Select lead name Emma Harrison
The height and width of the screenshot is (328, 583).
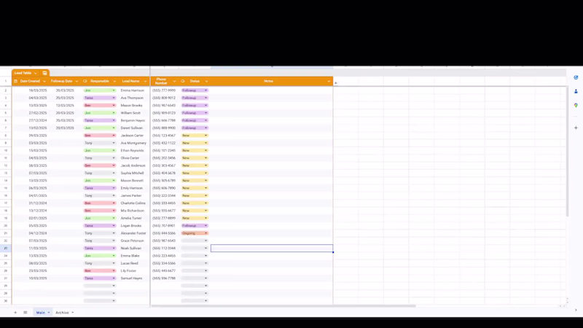point(133,90)
